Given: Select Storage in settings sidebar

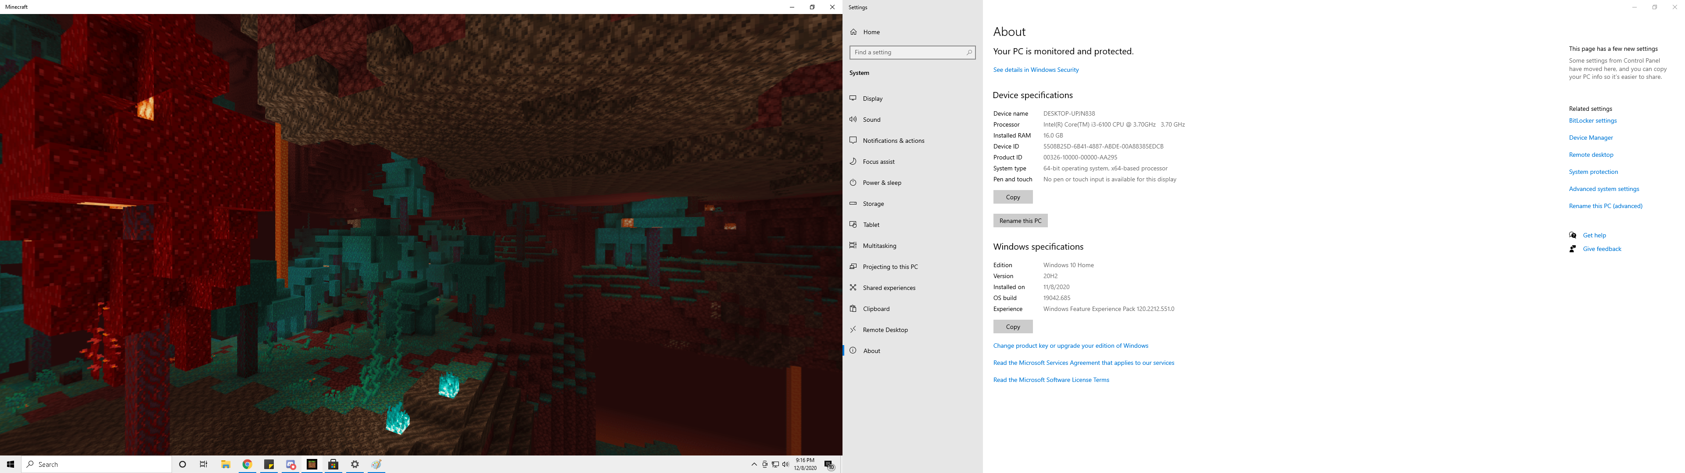Looking at the screenshot, I should [x=873, y=204].
